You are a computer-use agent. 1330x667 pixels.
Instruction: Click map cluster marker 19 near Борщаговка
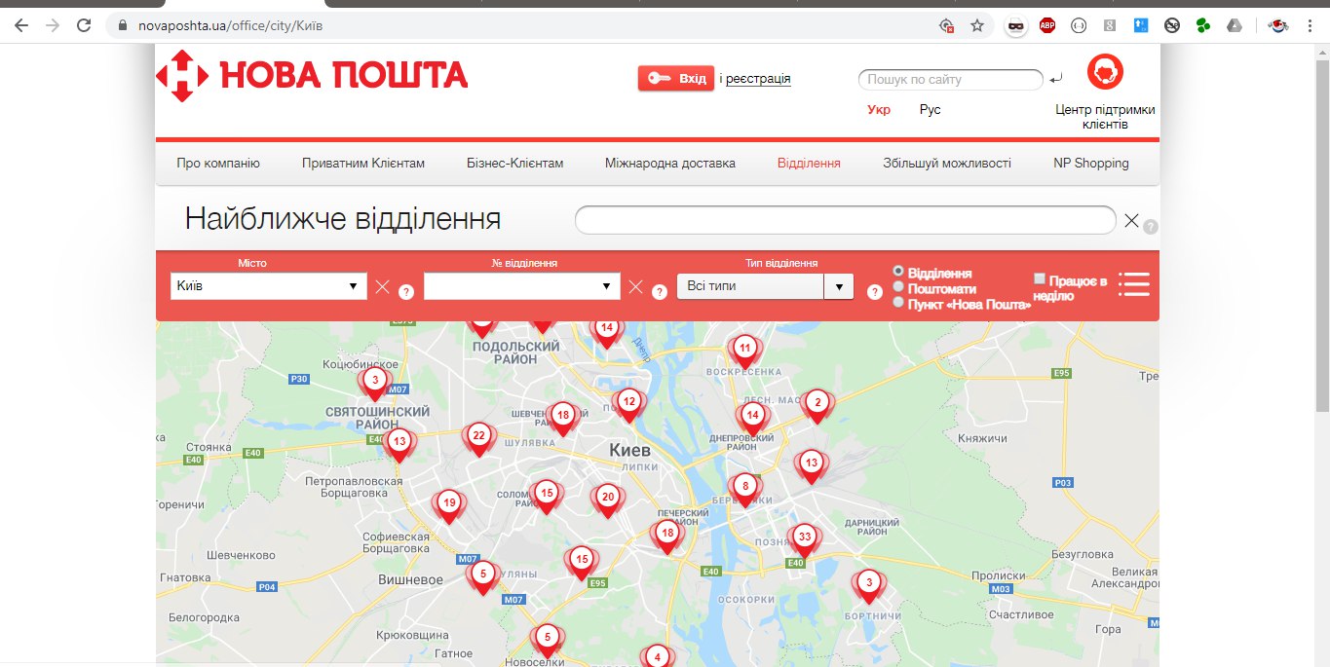pos(448,505)
